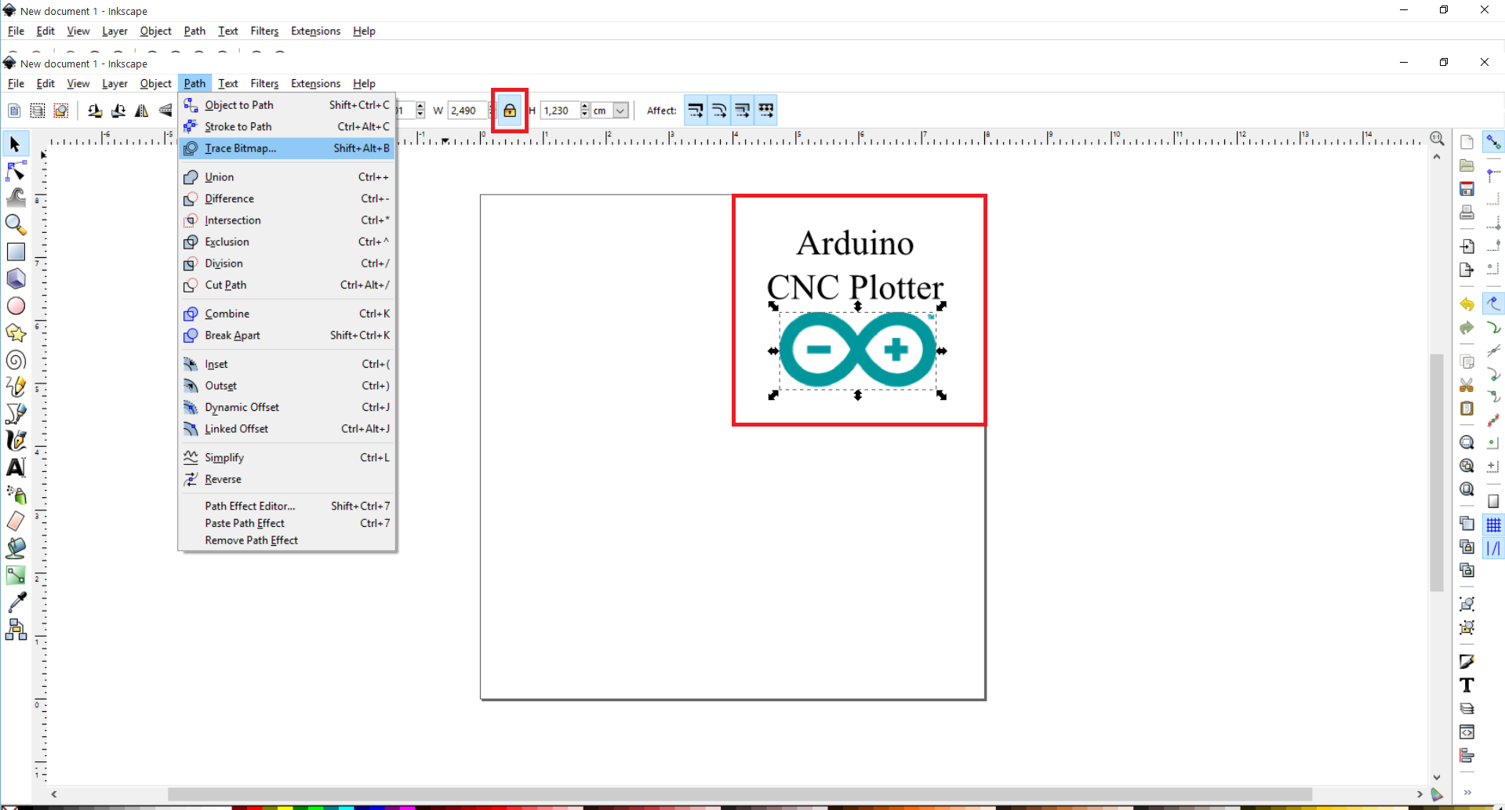
Task: Enable the scale stroke width Affect toggle
Action: coord(696,110)
